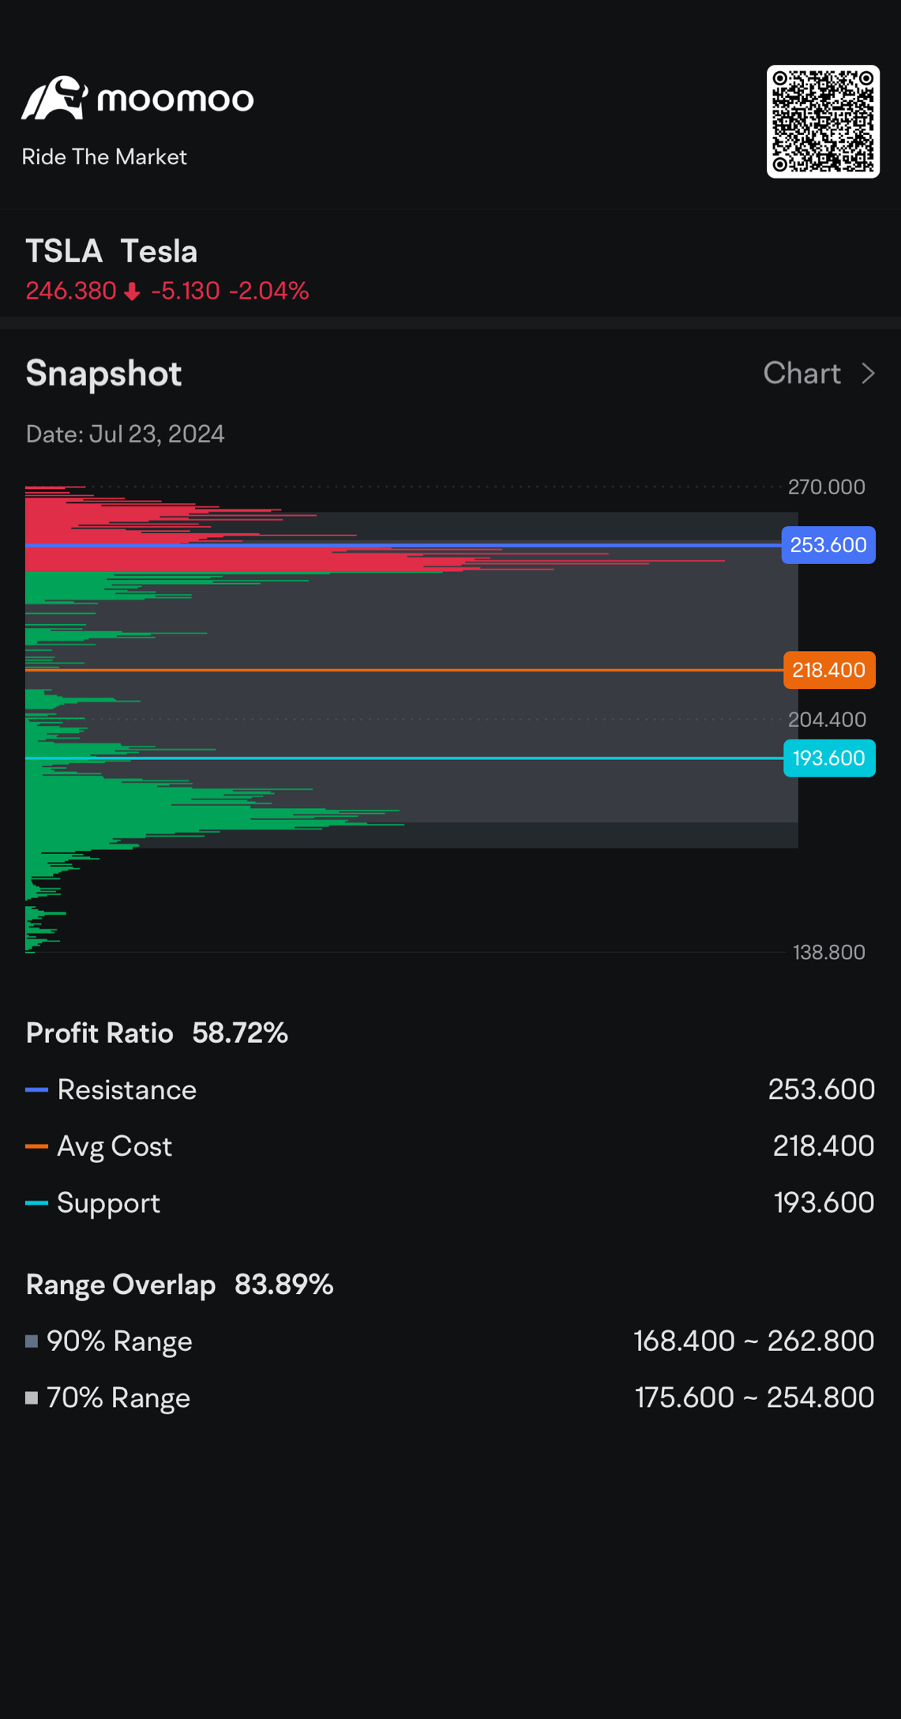
Task: Select the blue 253.600 resistance price tag
Action: click(x=828, y=545)
